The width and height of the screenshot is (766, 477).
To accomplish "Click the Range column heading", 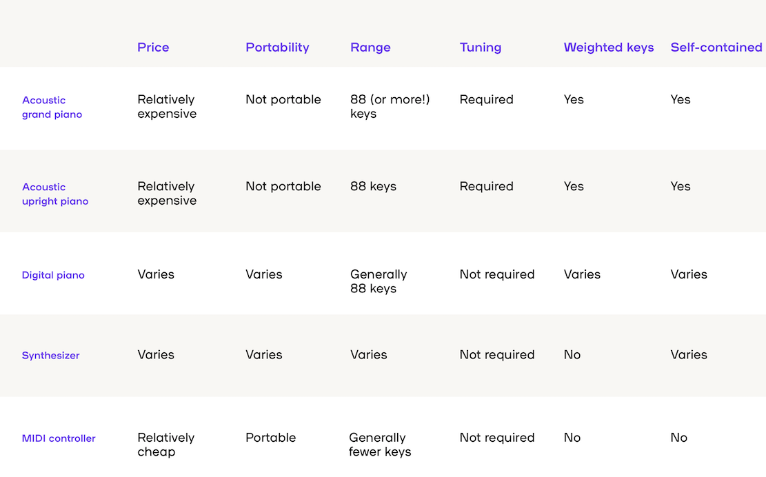I will point(370,48).
